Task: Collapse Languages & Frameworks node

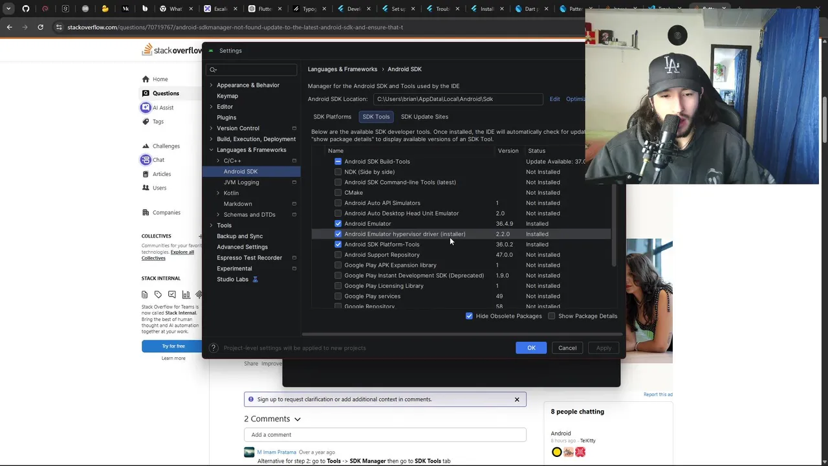Action: (x=211, y=150)
